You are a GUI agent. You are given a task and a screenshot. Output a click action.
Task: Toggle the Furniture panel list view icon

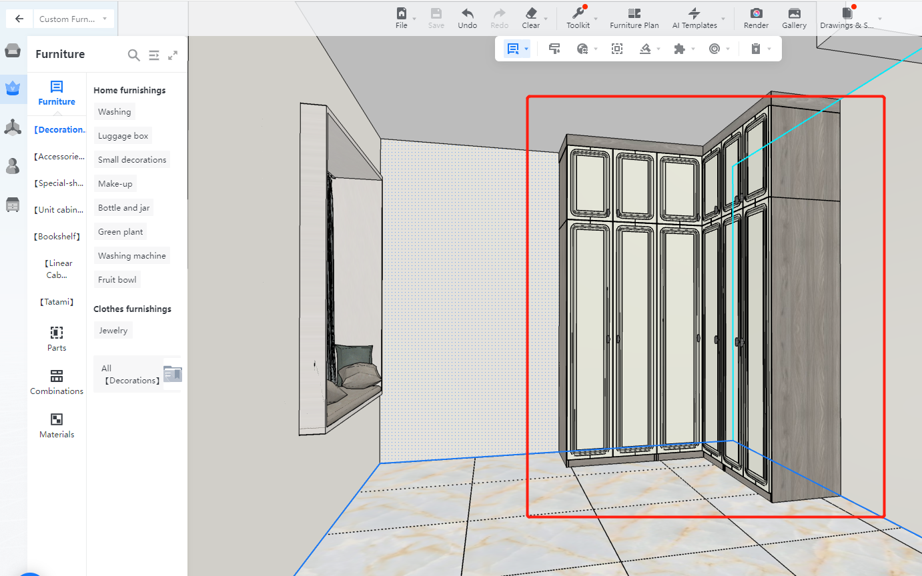click(x=153, y=55)
